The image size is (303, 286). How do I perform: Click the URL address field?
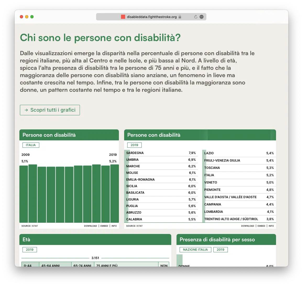click(152, 17)
